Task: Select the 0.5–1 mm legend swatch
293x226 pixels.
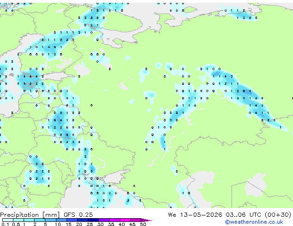Action: pos(18,220)
